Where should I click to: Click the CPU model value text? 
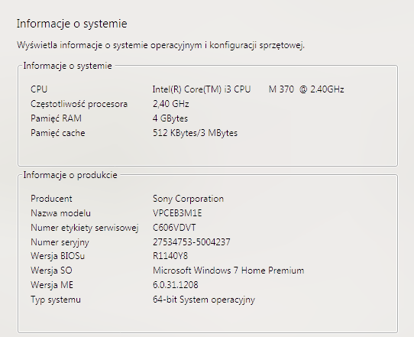pos(248,89)
